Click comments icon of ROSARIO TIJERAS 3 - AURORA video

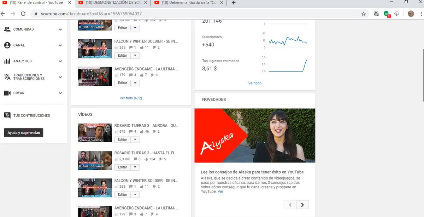(130, 132)
